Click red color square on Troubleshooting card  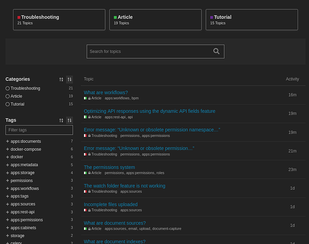[19, 17]
